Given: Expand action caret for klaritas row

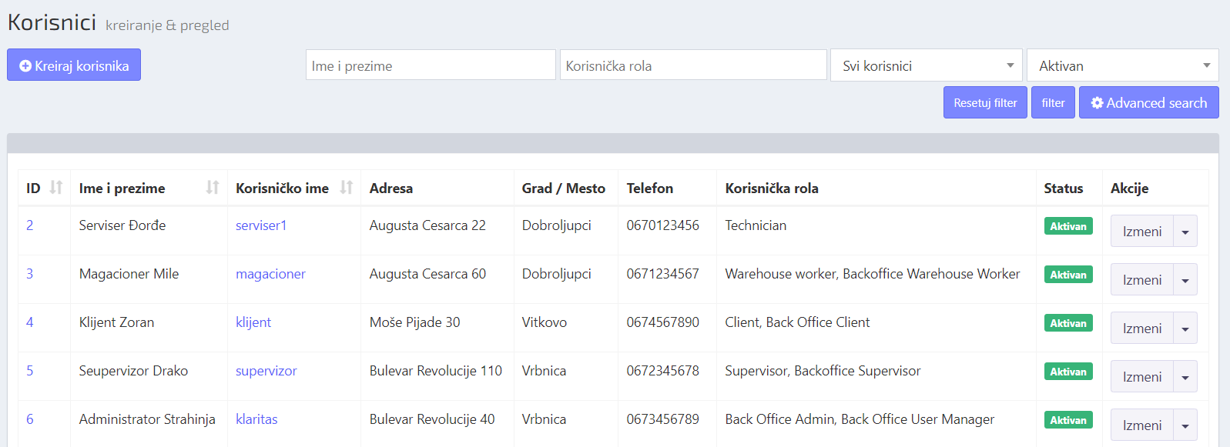Looking at the screenshot, I should [1185, 425].
